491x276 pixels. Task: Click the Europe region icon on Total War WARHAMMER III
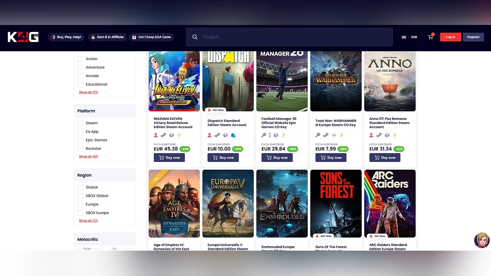pos(334,135)
